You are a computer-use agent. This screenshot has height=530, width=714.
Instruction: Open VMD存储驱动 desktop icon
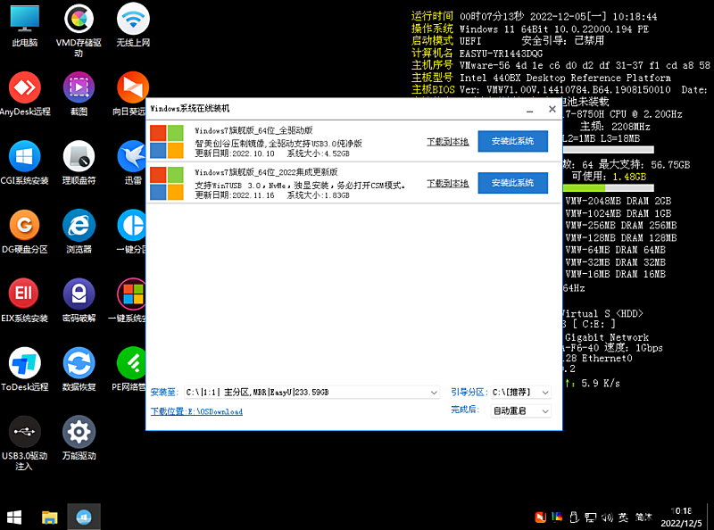point(79,18)
